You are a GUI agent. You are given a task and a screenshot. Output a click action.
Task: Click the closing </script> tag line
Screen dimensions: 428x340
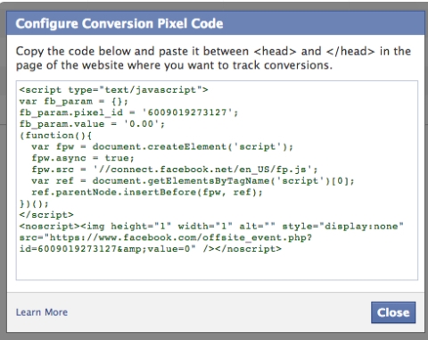(x=46, y=215)
